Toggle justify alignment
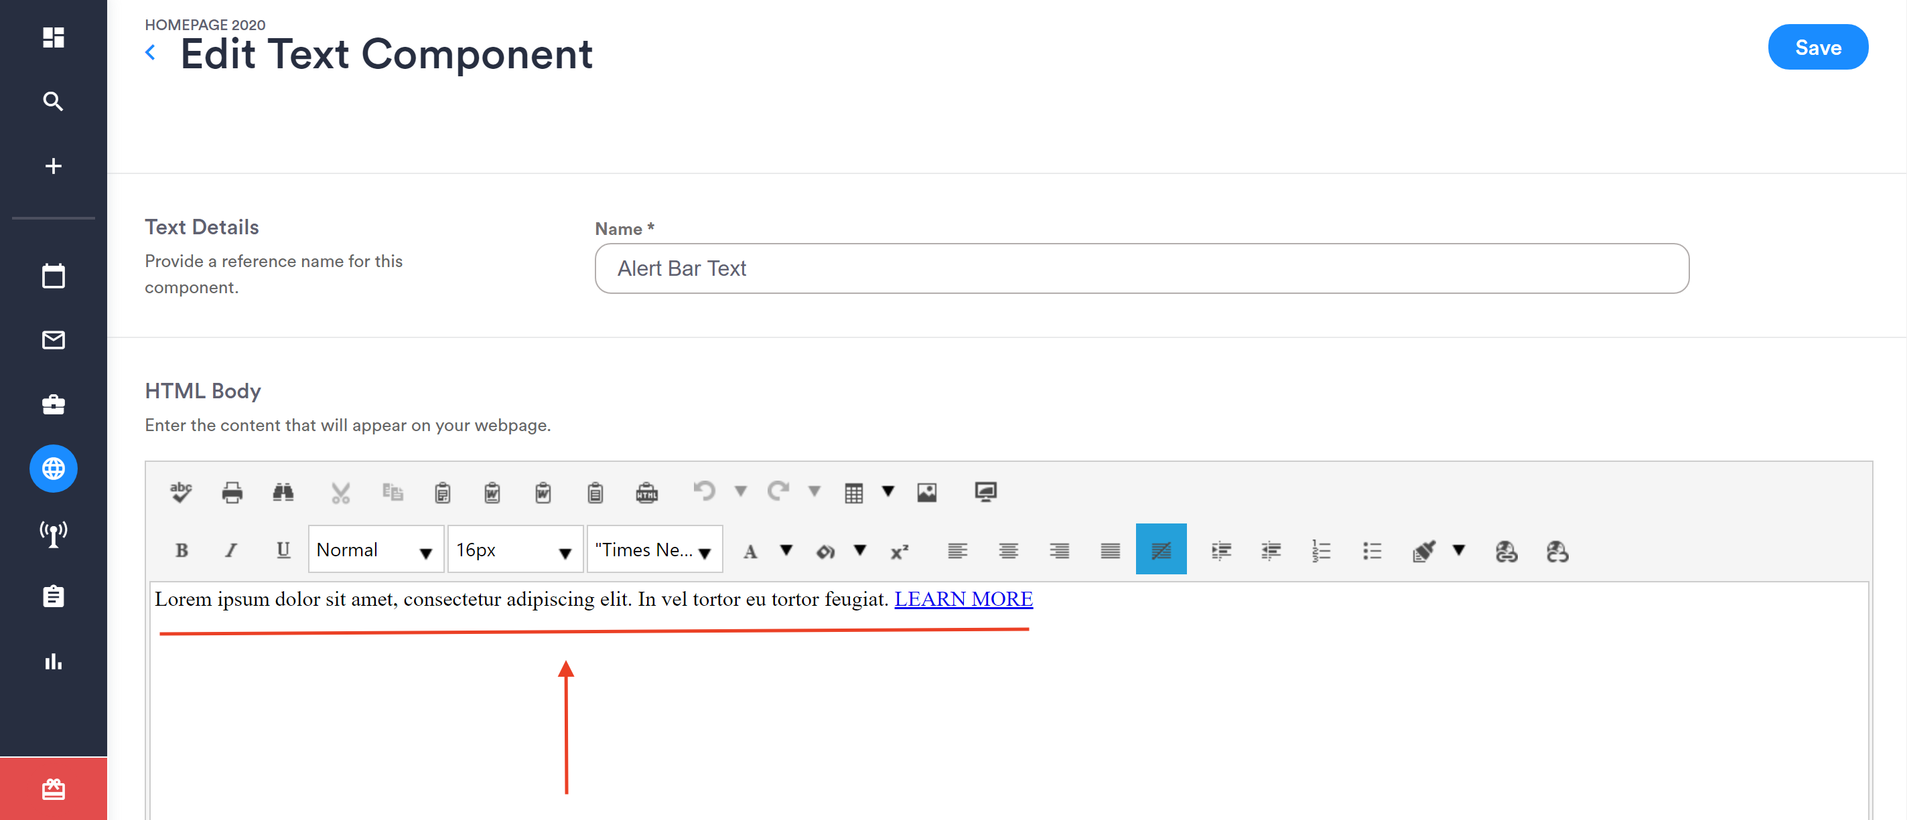 pyautogui.click(x=1111, y=552)
